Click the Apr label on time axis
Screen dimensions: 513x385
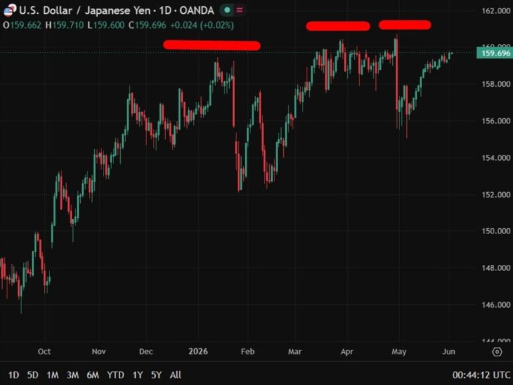coord(347,352)
